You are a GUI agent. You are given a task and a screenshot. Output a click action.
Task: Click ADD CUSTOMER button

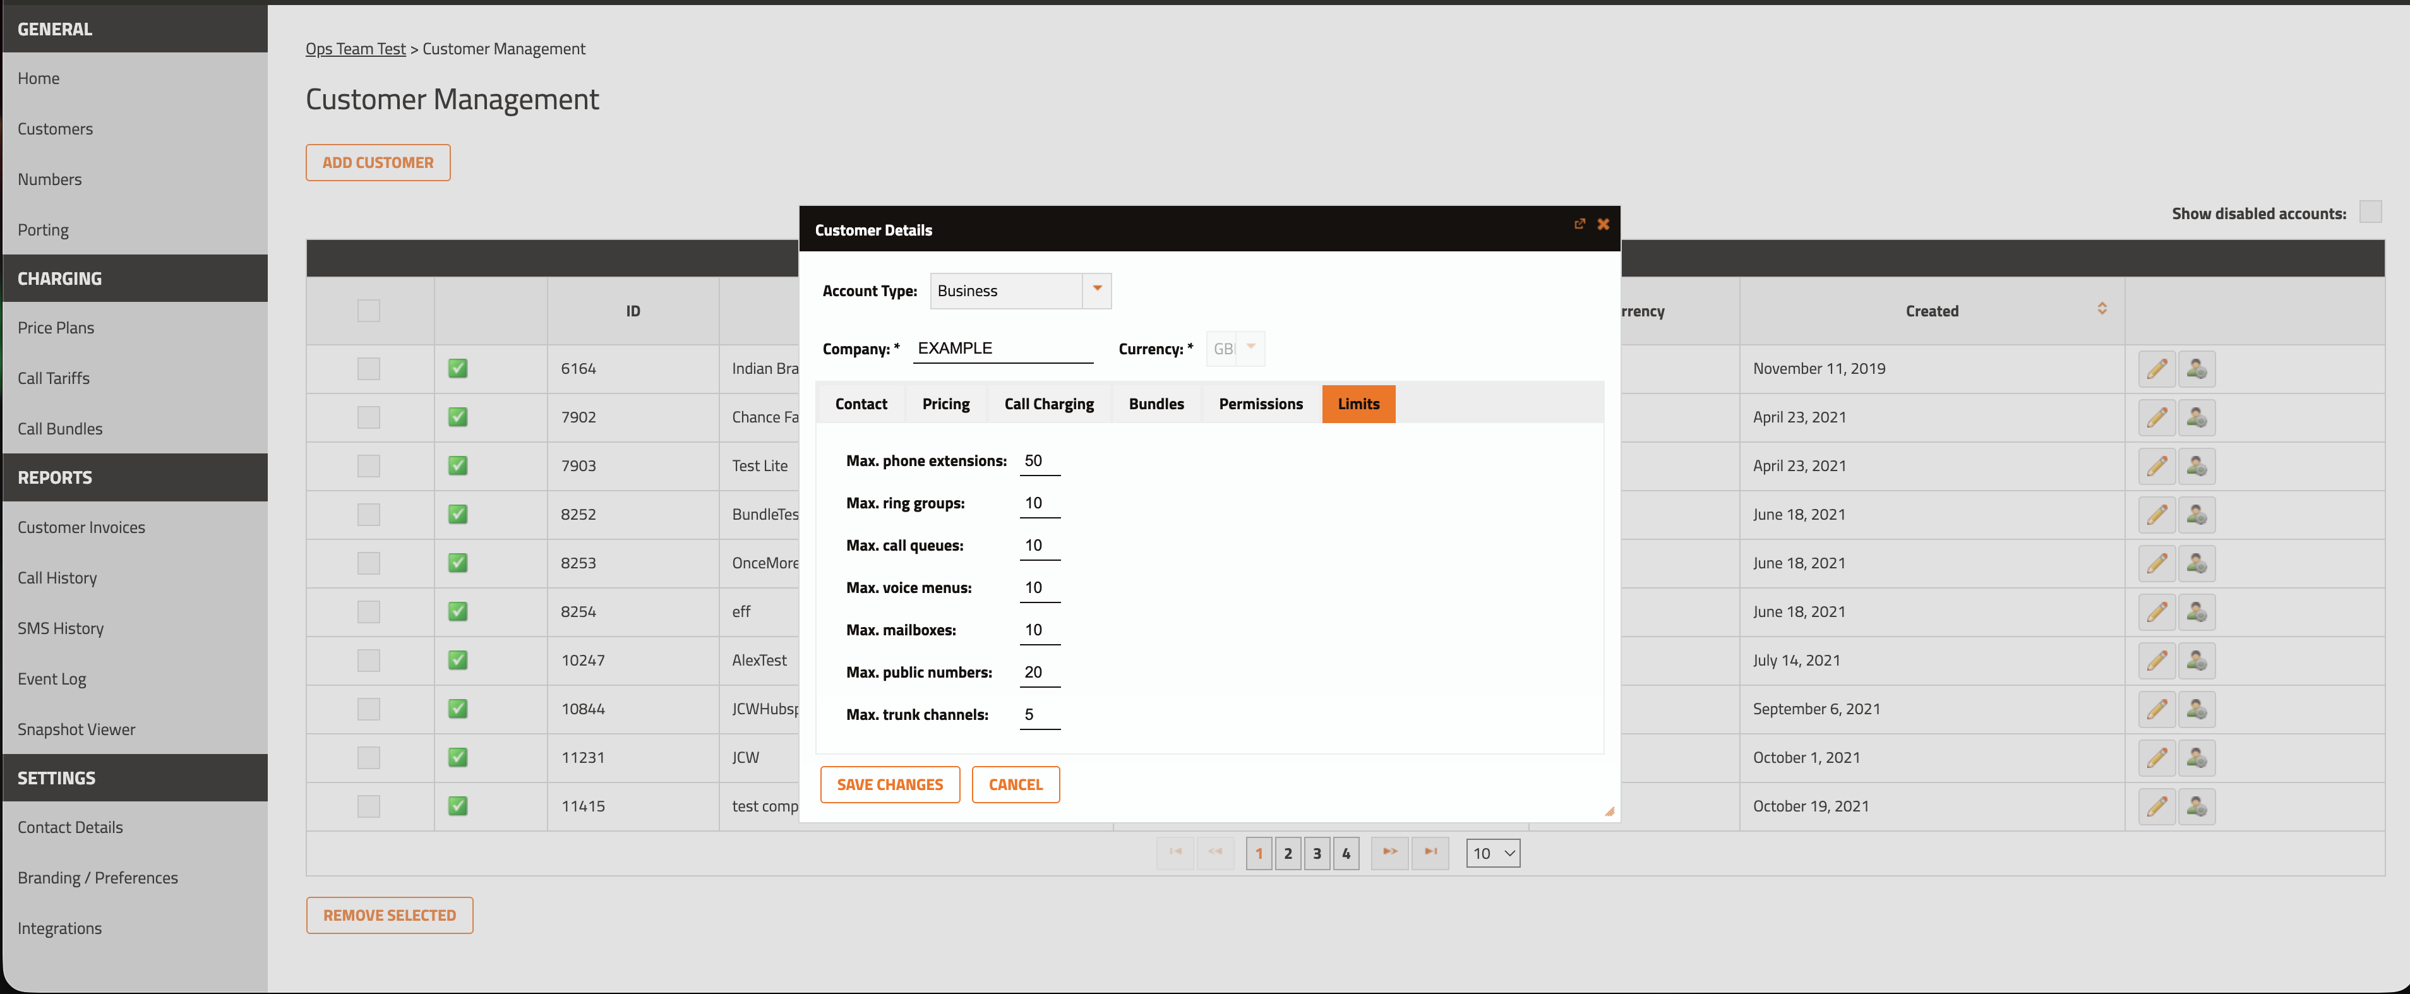point(378,163)
